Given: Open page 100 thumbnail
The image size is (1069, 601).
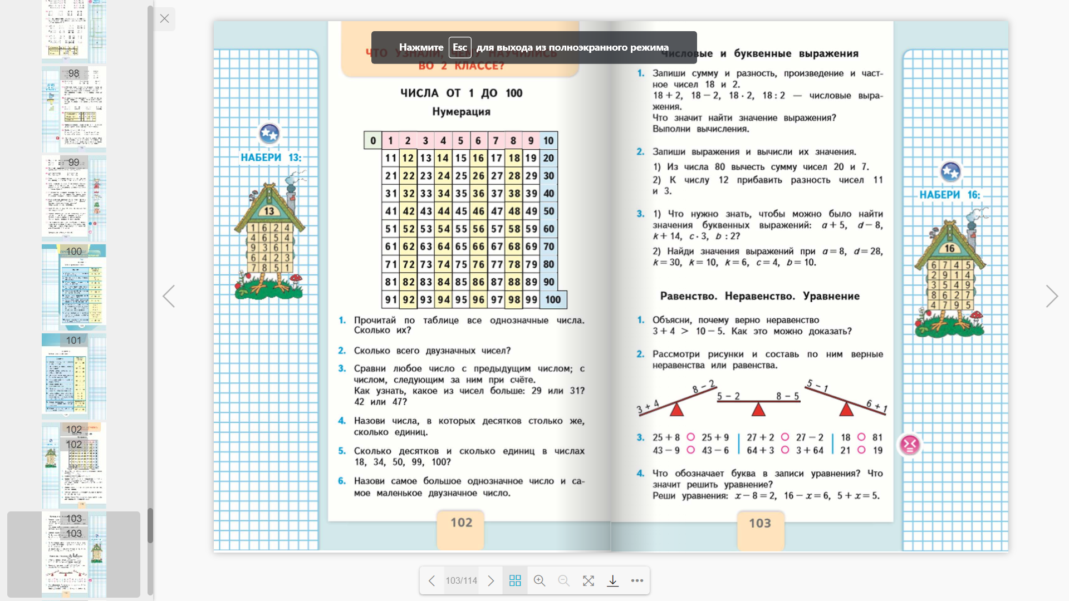Looking at the screenshot, I should [74, 287].
